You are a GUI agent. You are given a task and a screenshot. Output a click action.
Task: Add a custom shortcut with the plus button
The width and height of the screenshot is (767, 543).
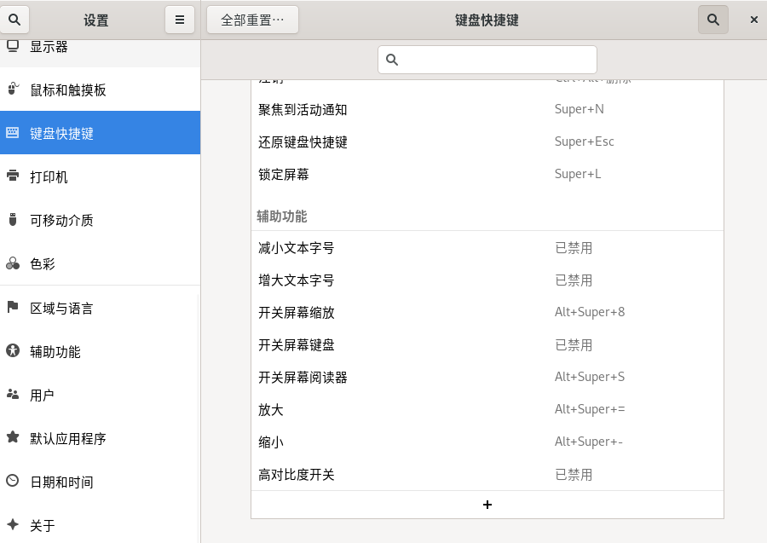pos(487,505)
